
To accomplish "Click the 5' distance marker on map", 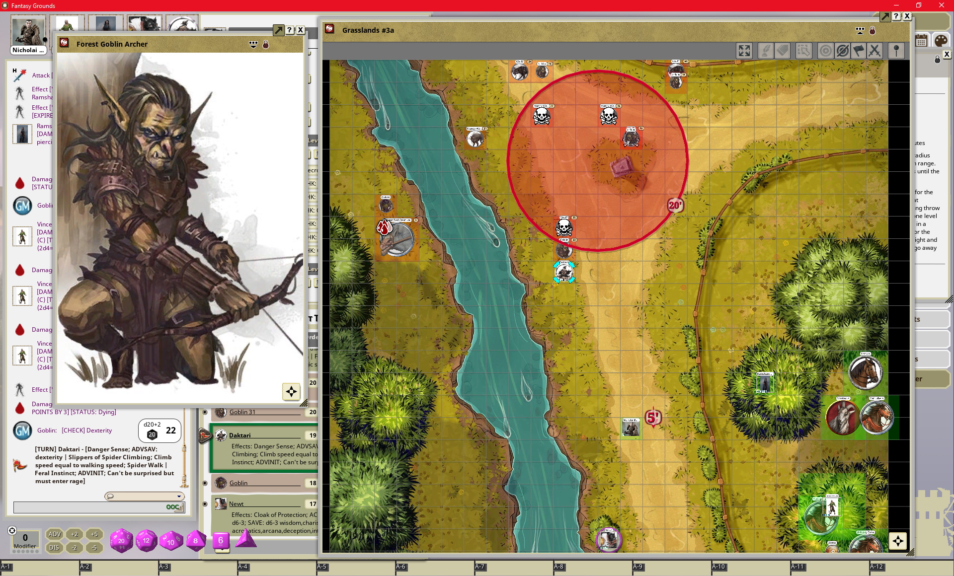I will [x=653, y=417].
